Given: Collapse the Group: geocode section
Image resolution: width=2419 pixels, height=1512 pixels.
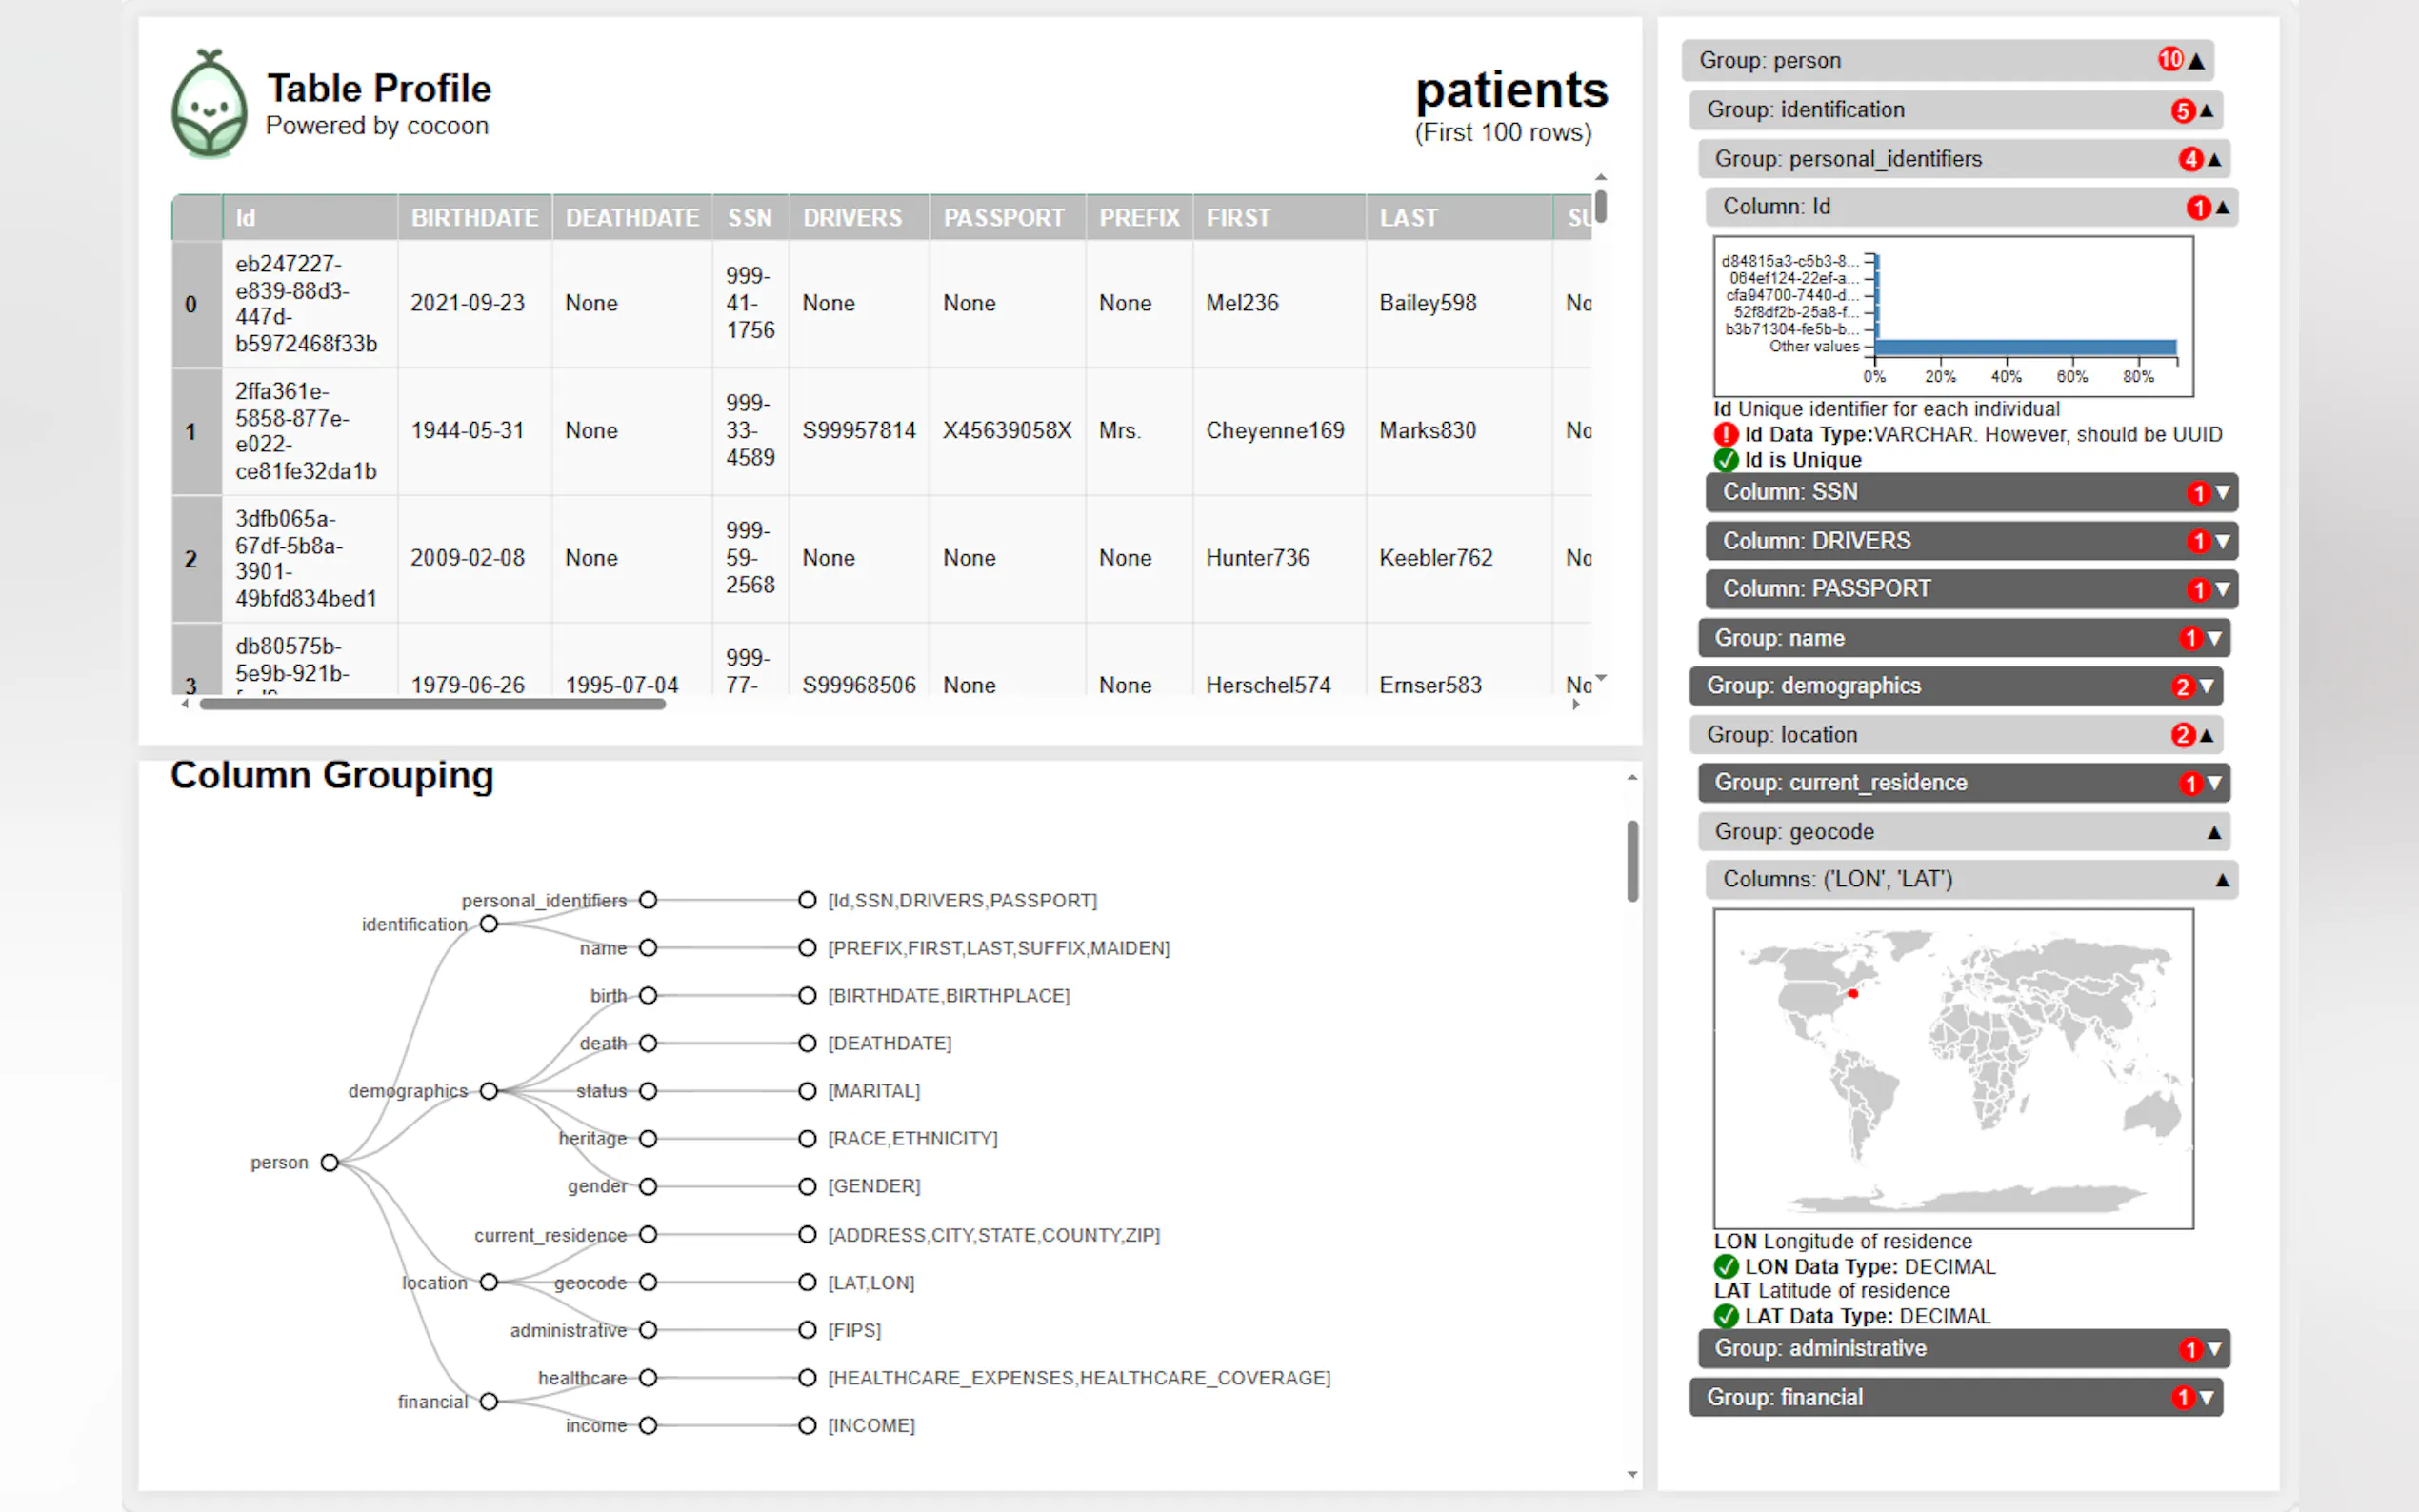Looking at the screenshot, I should (x=1963, y=832).
